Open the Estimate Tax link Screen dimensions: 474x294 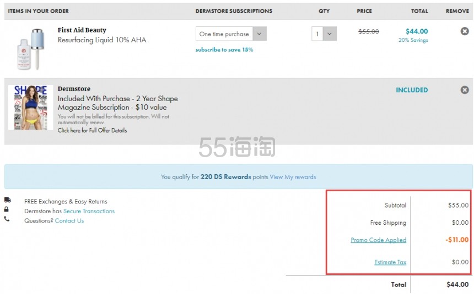click(x=390, y=262)
